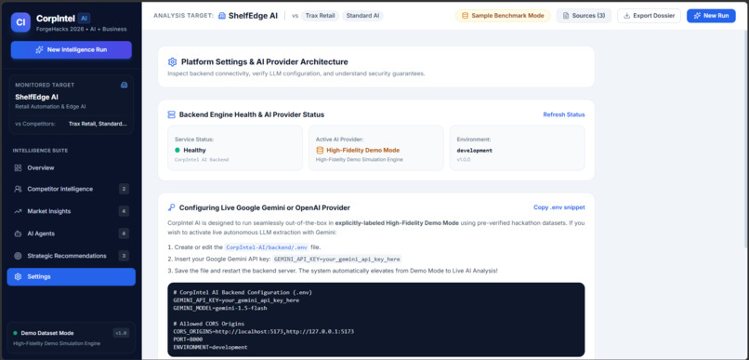Click the Market Insights trend icon
This screenshot has width=749, height=360.
click(x=19, y=211)
